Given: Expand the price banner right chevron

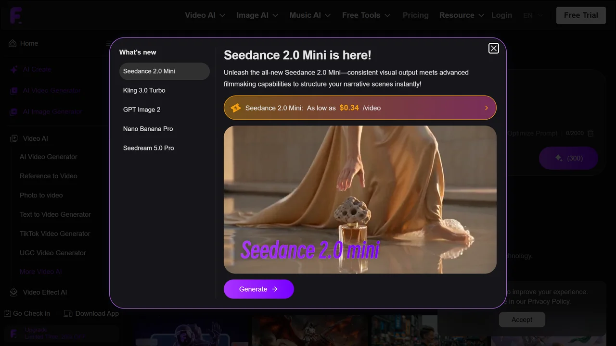Looking at the screenshot, I should coord(486,108).
